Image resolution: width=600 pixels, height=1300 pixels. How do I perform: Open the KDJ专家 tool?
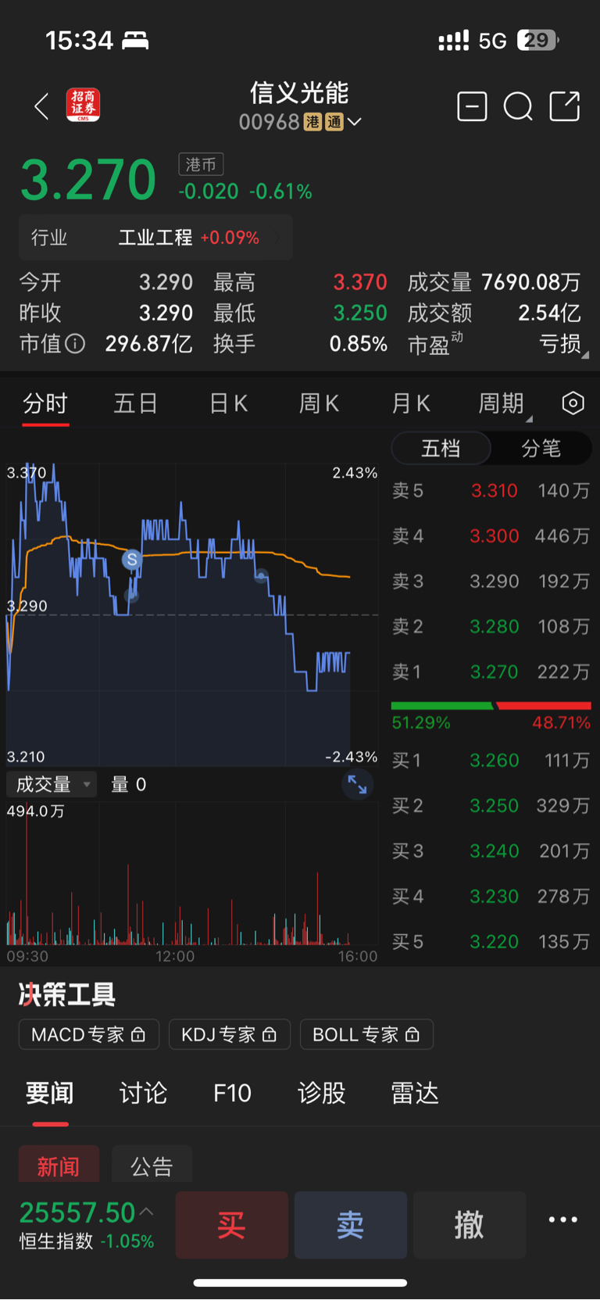point(230,1034)
